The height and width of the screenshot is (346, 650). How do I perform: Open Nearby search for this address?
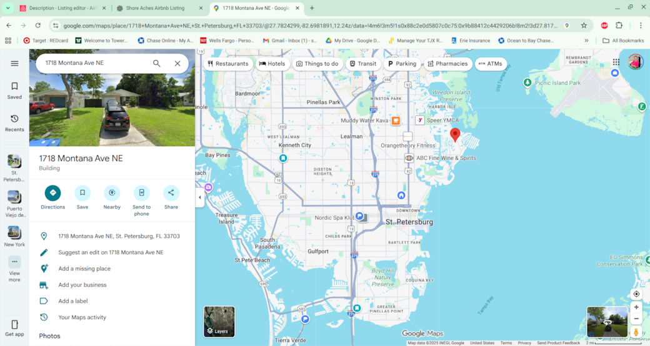click(x=112, y=193)
